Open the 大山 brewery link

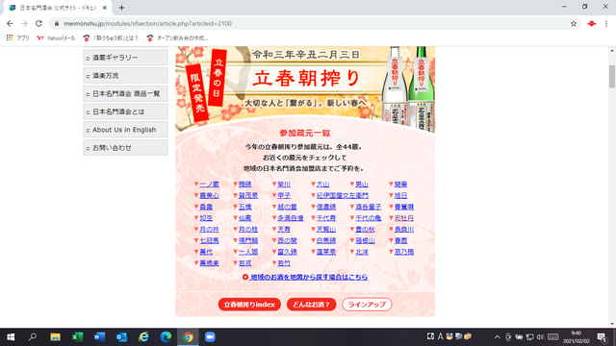tap(323, 184)
